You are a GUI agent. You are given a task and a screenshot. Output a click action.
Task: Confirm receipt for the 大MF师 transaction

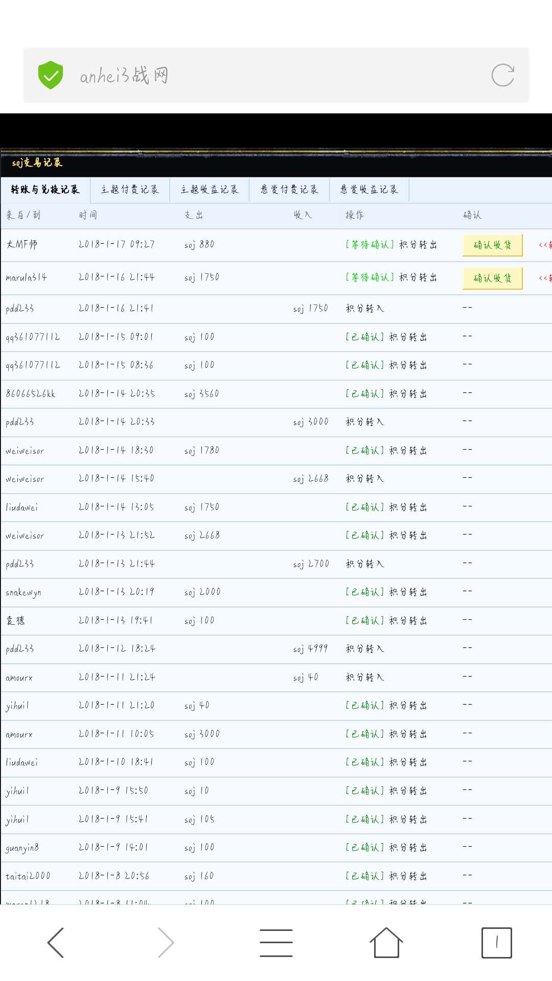(x=492, y=245)
